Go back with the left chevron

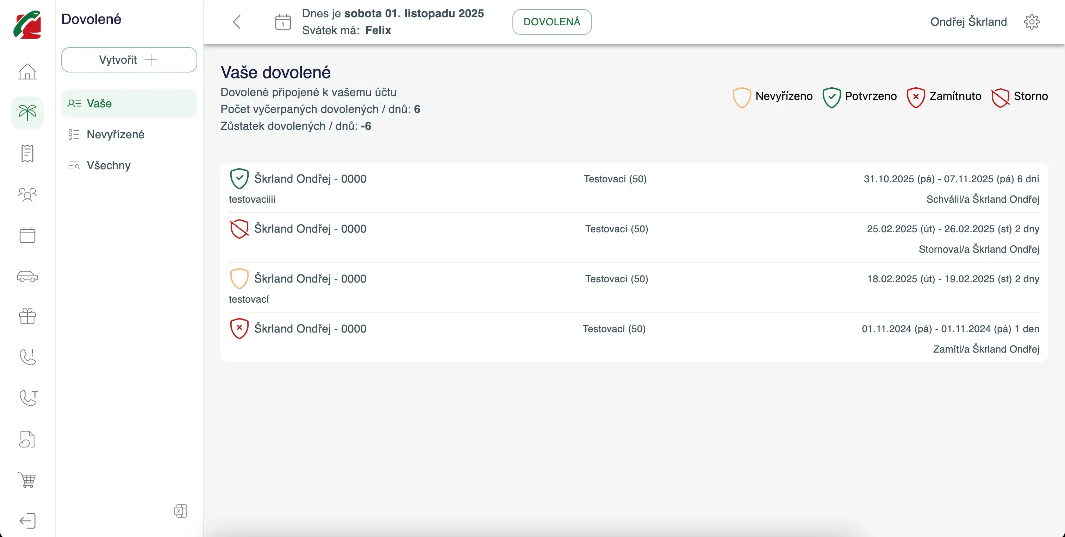coord(236,22)
